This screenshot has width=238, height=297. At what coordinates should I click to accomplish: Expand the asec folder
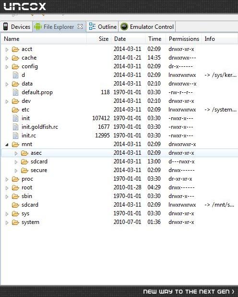[16, 153]
